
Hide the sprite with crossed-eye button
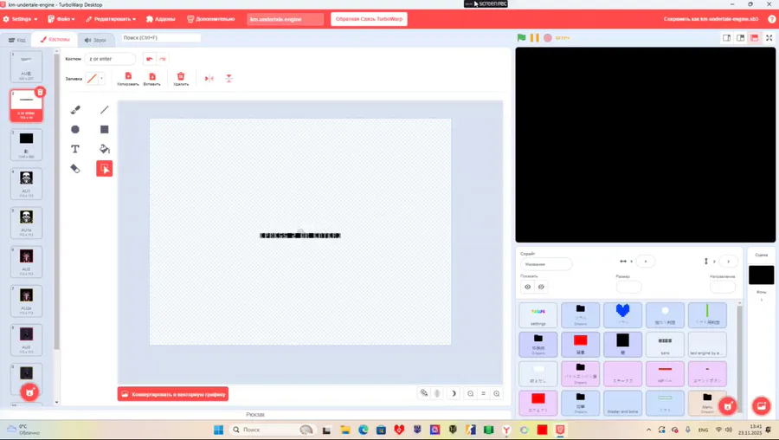point(541,287)
